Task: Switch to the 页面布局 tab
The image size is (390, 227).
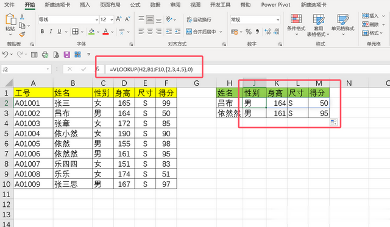Action: pos(110,5)
